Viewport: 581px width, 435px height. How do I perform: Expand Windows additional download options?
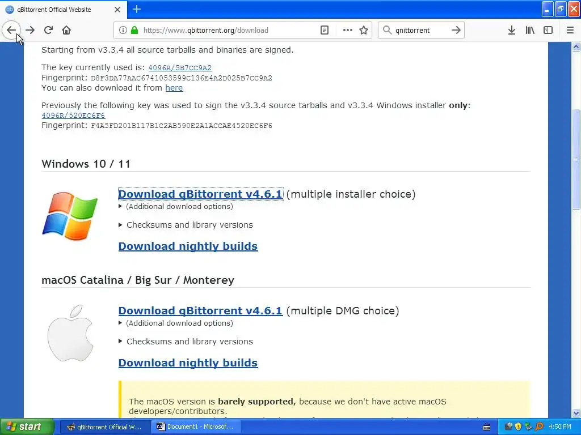pyautogui.click(x=176, y=206)
